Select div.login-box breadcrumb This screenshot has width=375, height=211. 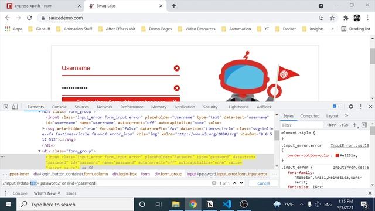pyautogui.click(x=124, y=174)
